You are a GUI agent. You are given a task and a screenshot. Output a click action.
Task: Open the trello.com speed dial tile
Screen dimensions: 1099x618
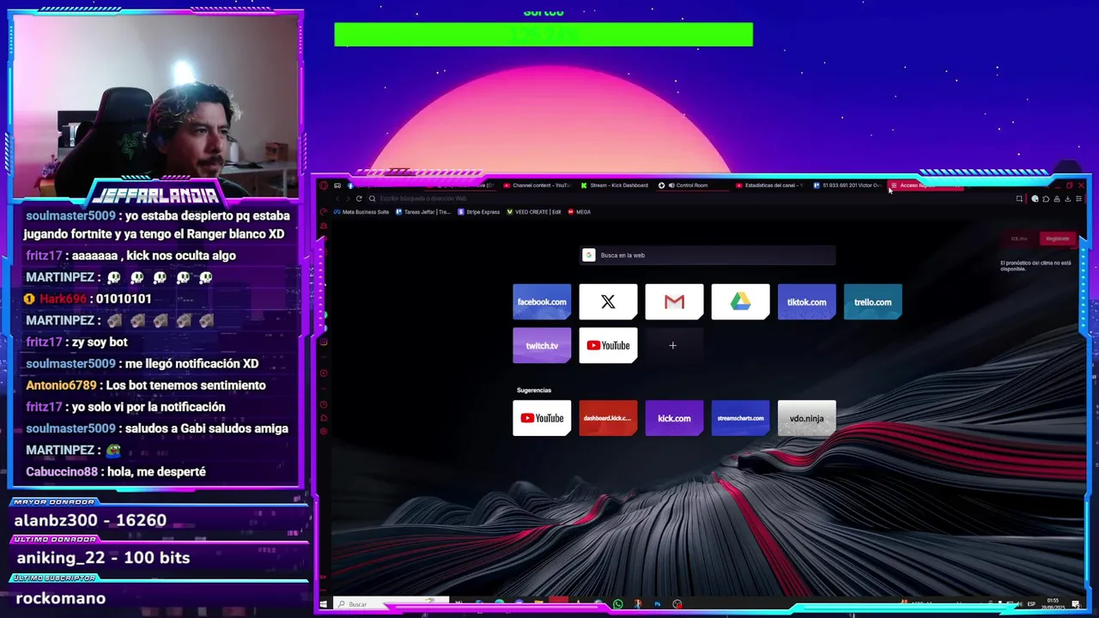[872, 302]
